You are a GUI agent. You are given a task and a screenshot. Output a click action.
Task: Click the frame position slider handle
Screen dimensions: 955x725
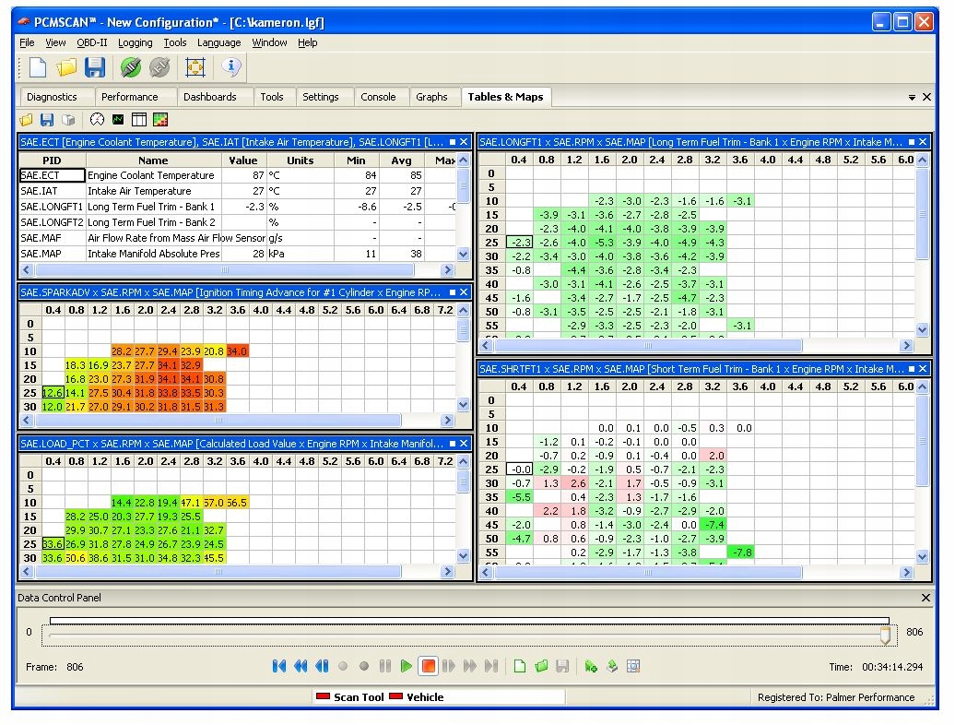pos(885,635)
